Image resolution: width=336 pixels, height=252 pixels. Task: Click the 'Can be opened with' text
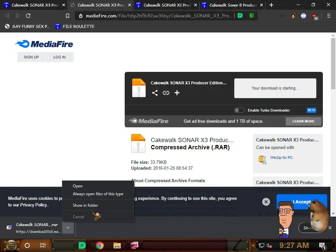point(275,147)
